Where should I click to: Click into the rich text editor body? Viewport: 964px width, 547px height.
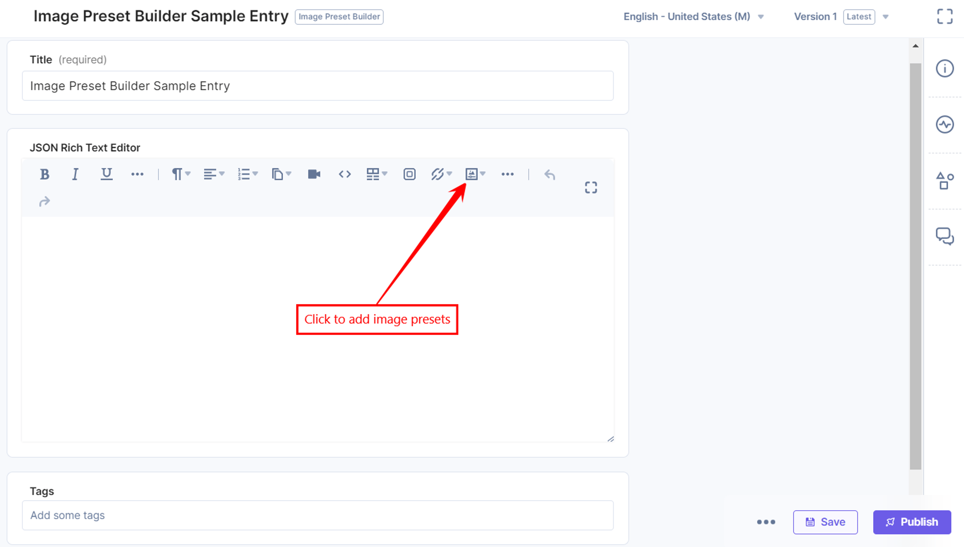point(318,329)
